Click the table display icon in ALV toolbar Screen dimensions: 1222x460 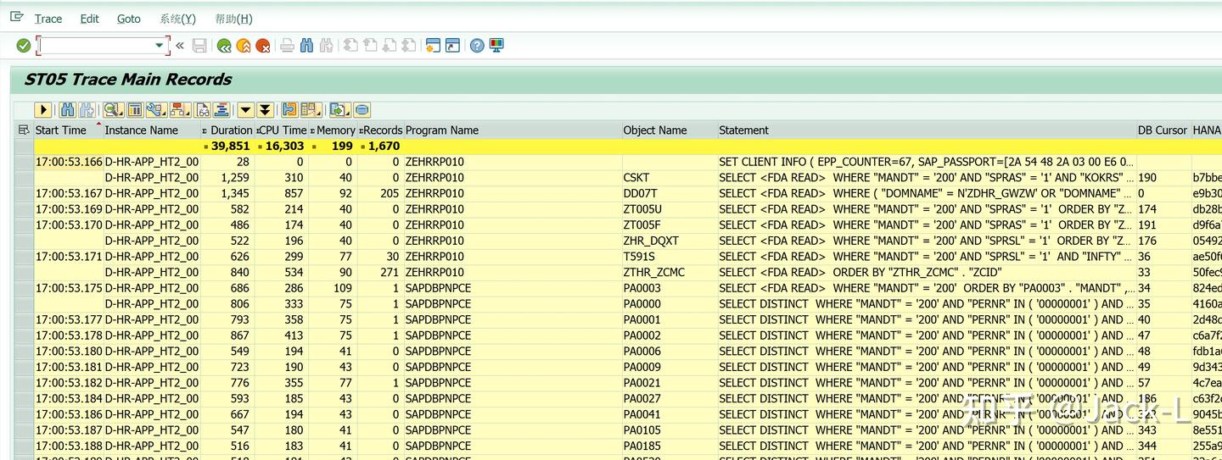134,110
